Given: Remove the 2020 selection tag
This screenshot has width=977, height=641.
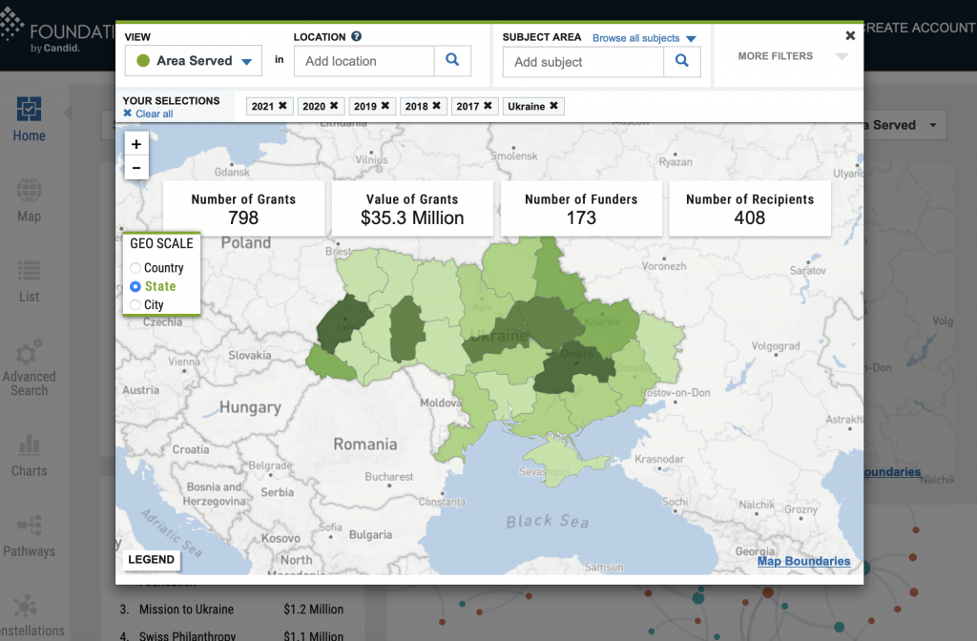Looking at the screenshot, I should [x=334, y=106].
